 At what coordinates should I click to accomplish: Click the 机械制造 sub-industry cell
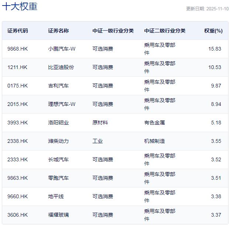pos(154,141)
